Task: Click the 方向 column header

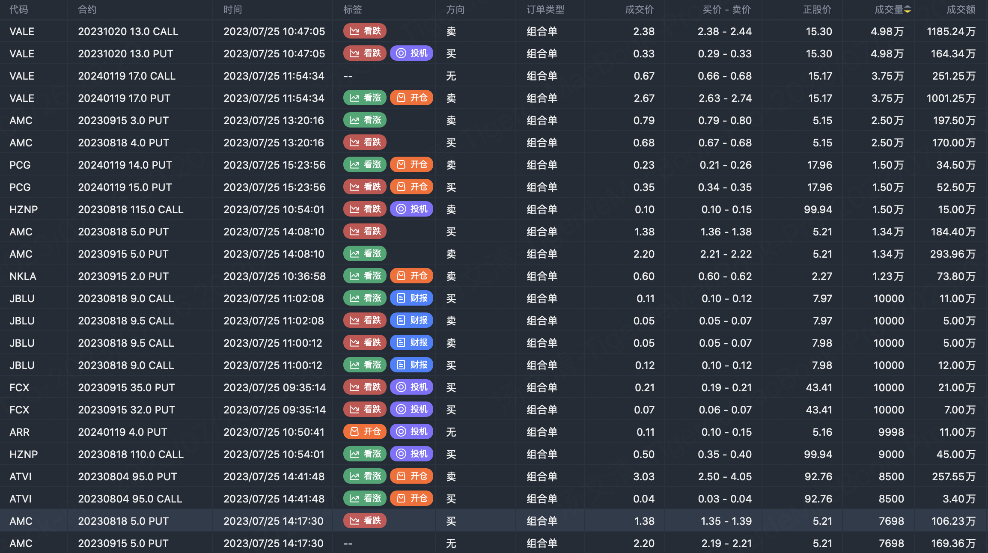Action: (455, 9)
